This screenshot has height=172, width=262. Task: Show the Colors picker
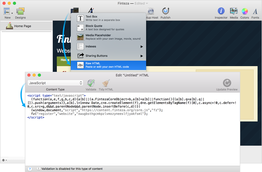pyautogui.click(x=244, y=11)
